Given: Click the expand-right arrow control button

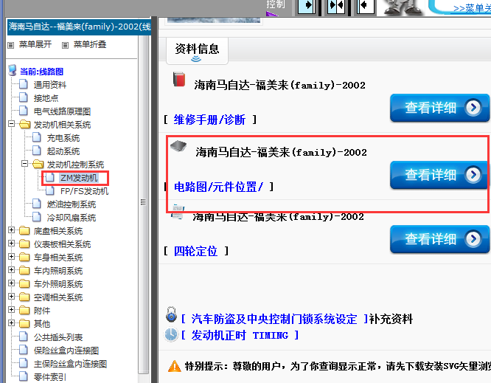Looking at the screenshot, I should coord(307,6).
